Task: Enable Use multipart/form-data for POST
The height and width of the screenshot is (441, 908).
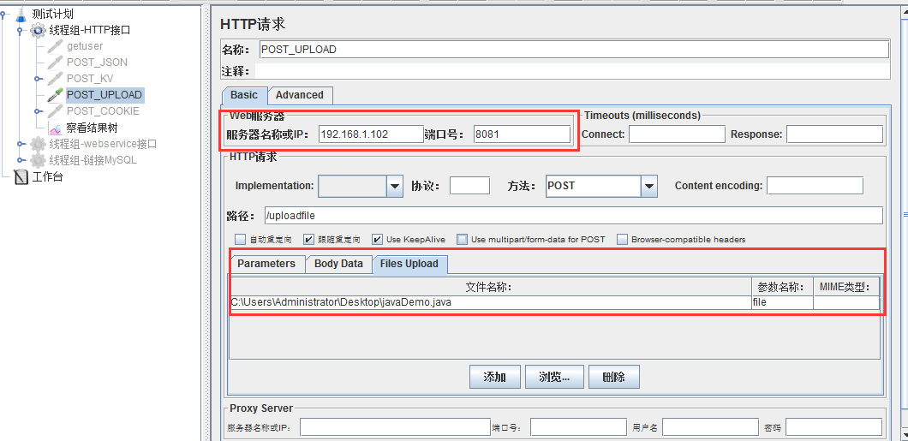Action: (x=462, y=239)
